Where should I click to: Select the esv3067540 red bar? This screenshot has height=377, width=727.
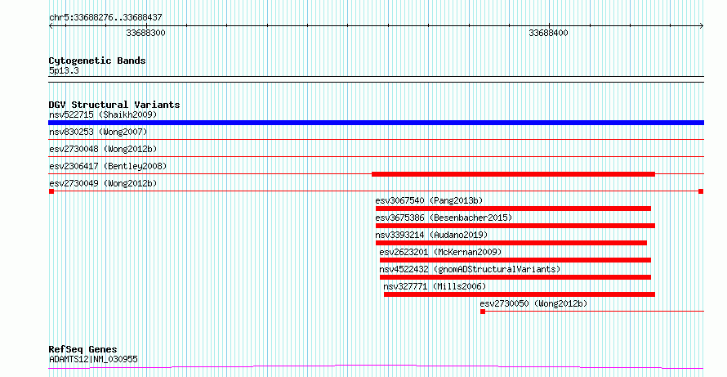click(x=513, y=209)
